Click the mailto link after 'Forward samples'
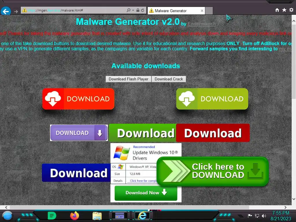The image size is (296, 222). click(x=285, y=49)
